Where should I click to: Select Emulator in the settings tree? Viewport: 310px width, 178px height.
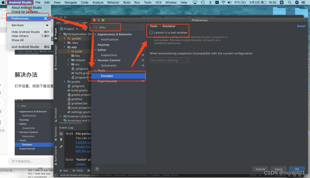[118, 76]
